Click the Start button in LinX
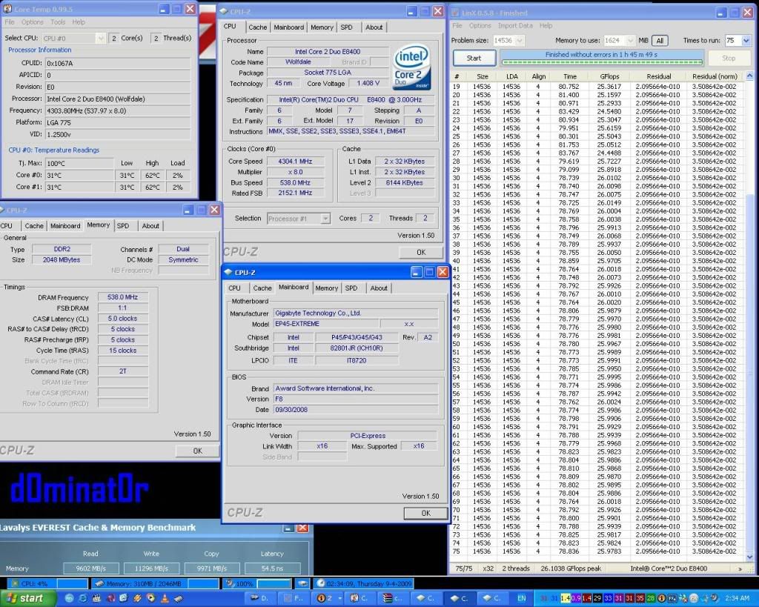 point(474,58)
